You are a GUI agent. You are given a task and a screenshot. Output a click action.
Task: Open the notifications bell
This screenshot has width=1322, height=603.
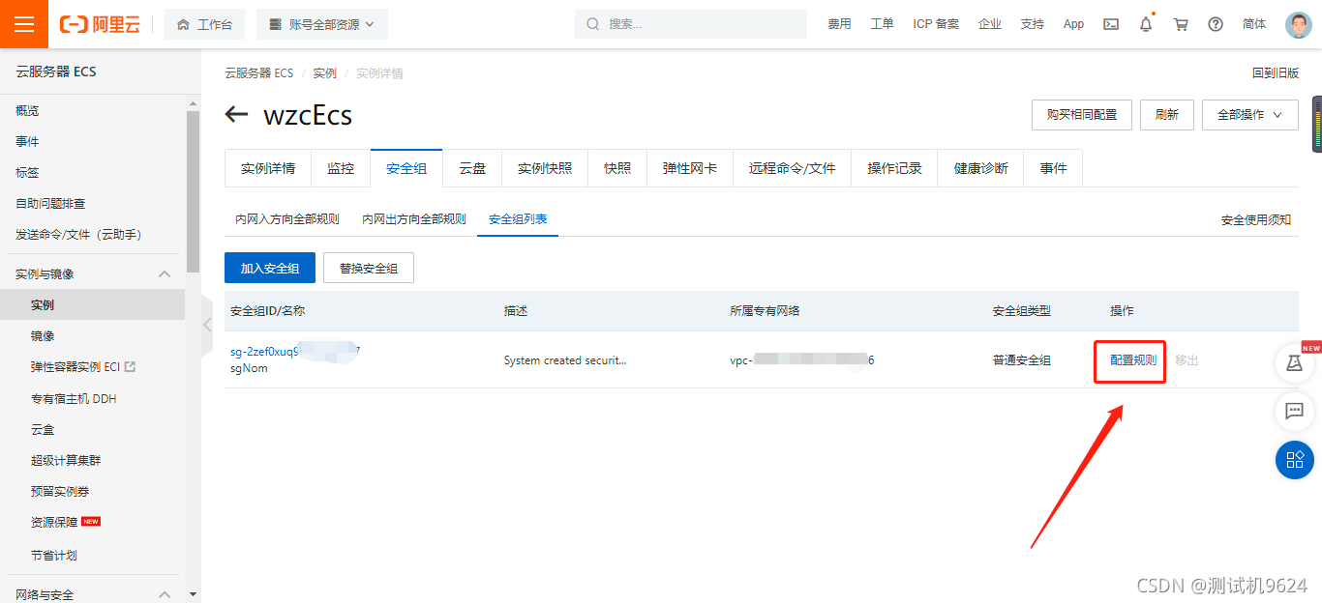pos(1146,24)
